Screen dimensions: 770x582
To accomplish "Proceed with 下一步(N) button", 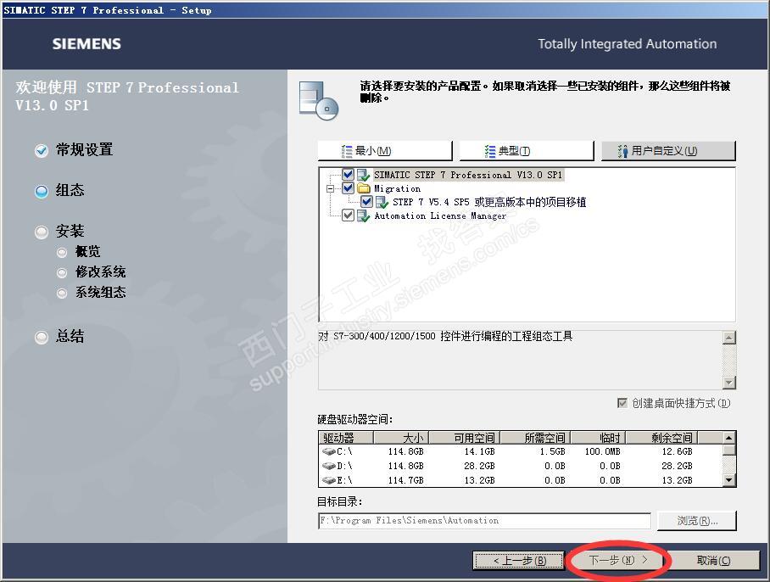I will coord(617,561).
